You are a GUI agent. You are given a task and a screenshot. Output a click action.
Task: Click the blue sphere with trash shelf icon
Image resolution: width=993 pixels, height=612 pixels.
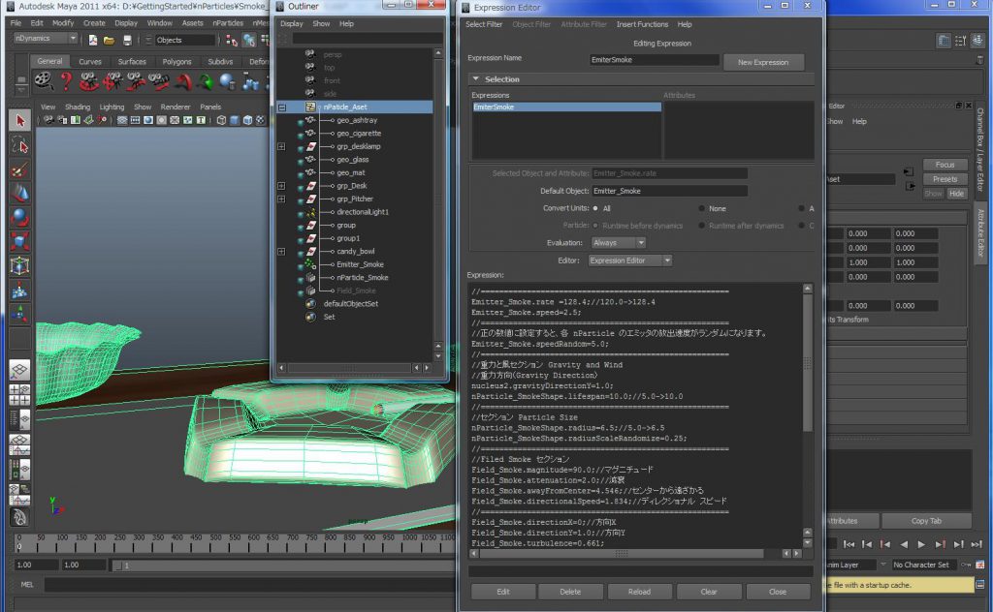[x=227, y=81]
